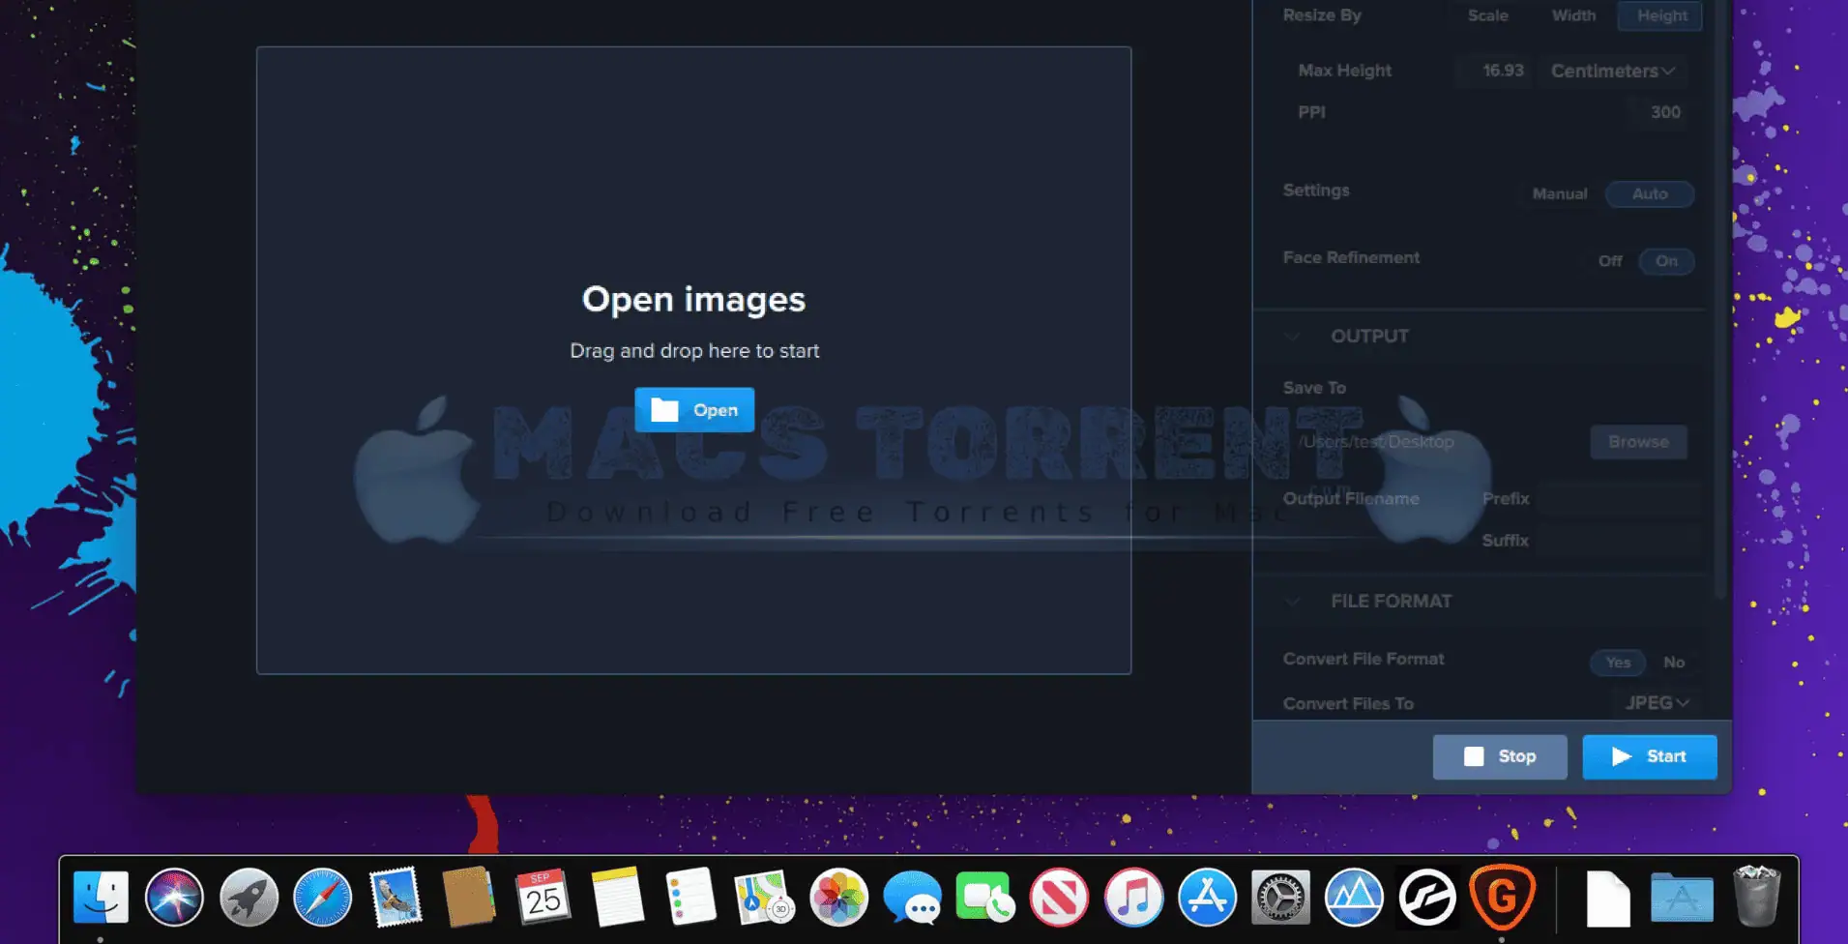Switch Settings to Auto
Viewport: 1848px width, 944px height.
[x=1650, y=194]
